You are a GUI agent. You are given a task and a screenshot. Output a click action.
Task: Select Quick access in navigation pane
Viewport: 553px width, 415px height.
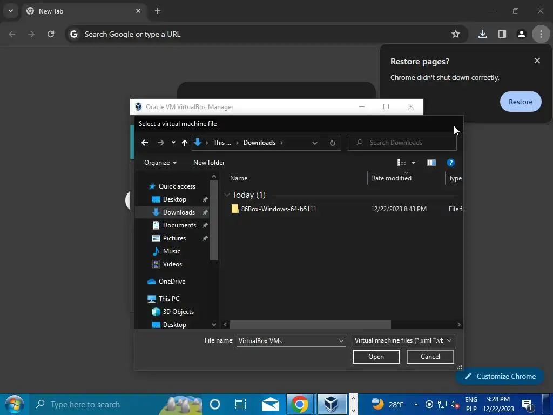tap(177, 186)
